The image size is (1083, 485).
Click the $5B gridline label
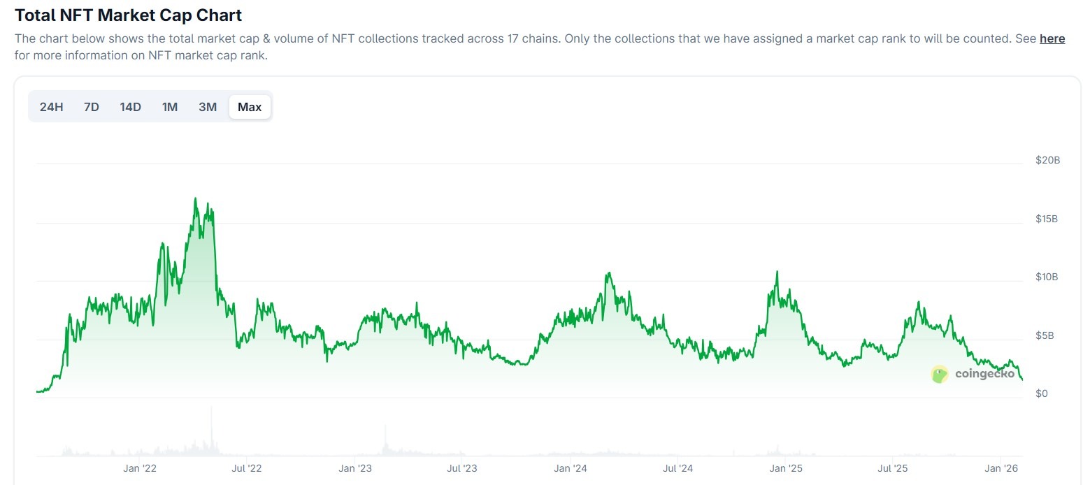pos(1045,335)
